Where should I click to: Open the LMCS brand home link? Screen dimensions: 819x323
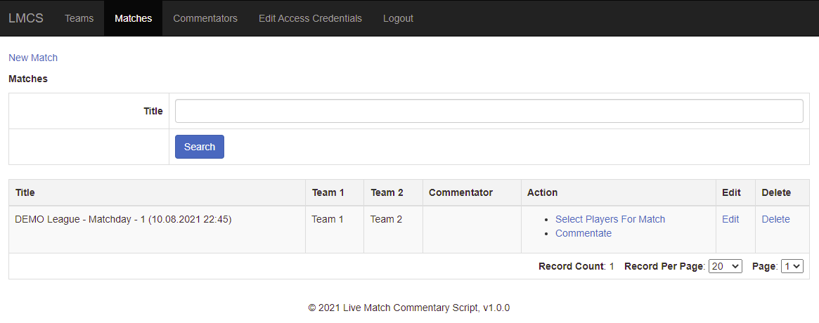pos(26,18)
